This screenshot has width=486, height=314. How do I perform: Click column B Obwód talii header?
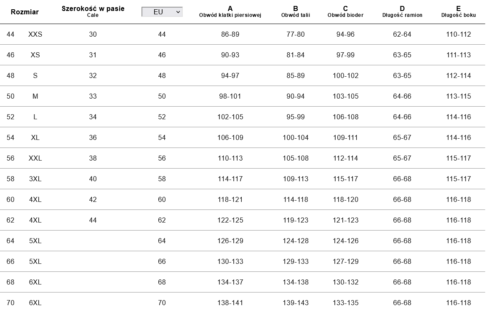click(x=295, y=12)
